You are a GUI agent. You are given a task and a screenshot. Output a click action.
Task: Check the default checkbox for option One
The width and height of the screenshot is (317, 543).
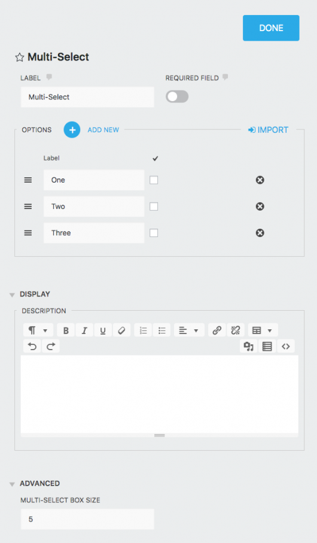click(x=154, y=180)
